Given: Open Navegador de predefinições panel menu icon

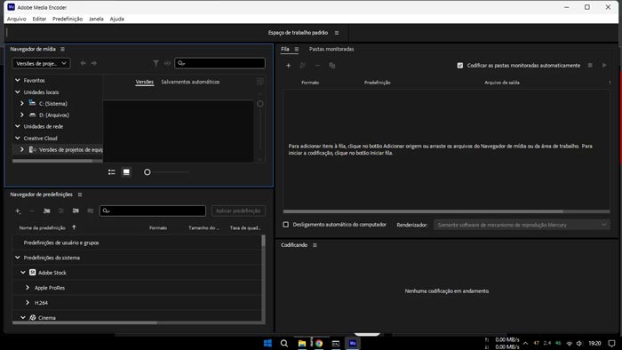Looking at the screenshot, I should [x=80, y=195].
